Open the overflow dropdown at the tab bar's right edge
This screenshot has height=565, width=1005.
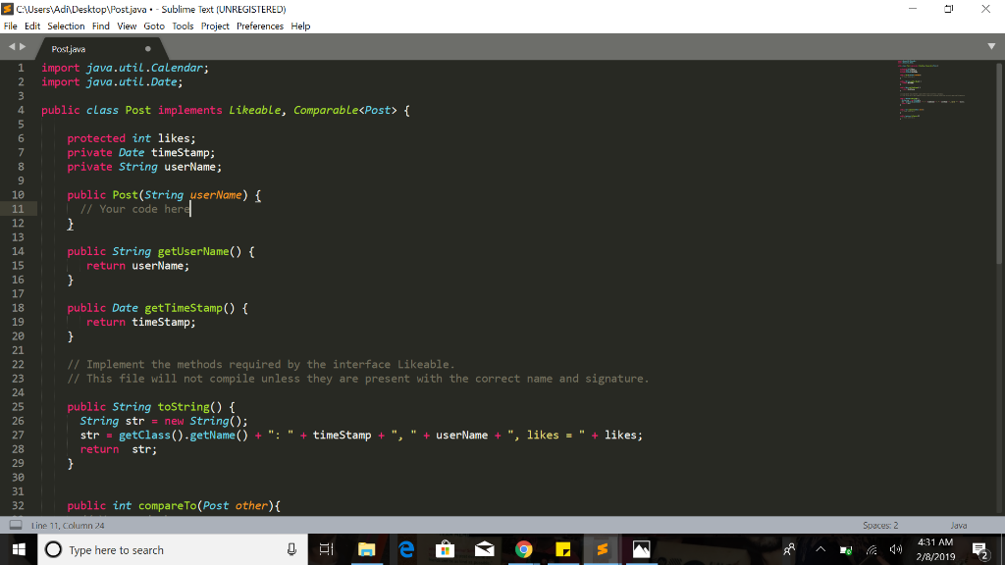point(992,46)
